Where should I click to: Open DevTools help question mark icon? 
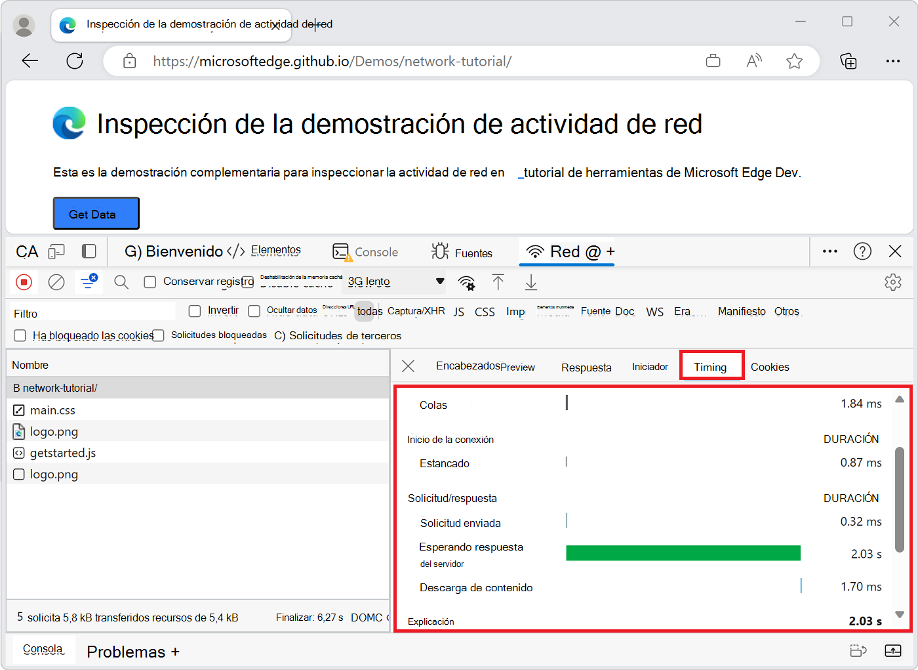[862, 251]
